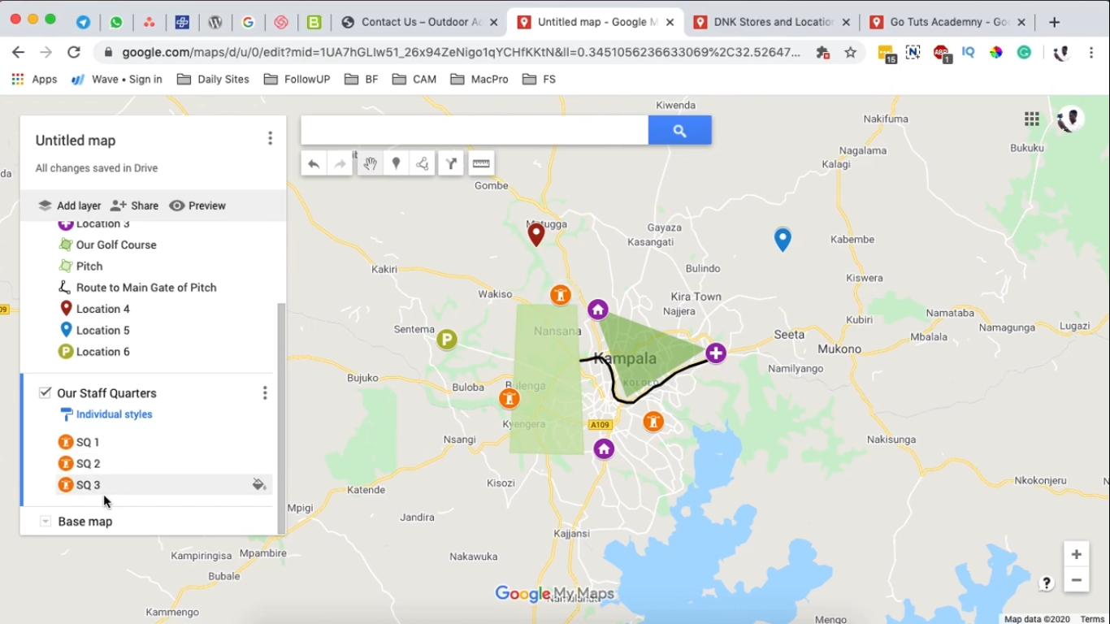This screenshot has height=624, width=1110.
Task: Select Location 6 in the list
Action: pos(103,352)
